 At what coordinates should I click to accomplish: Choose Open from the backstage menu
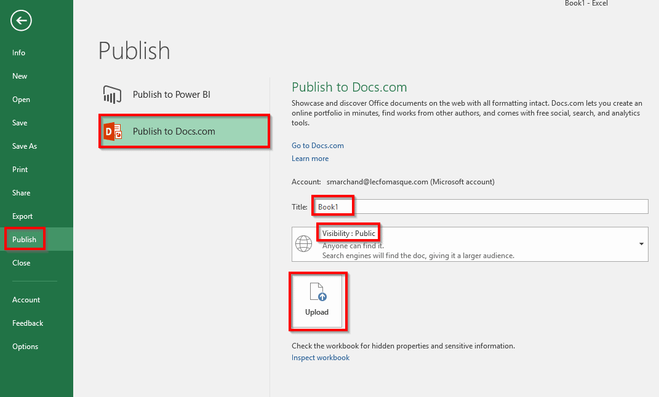[21, 100]
